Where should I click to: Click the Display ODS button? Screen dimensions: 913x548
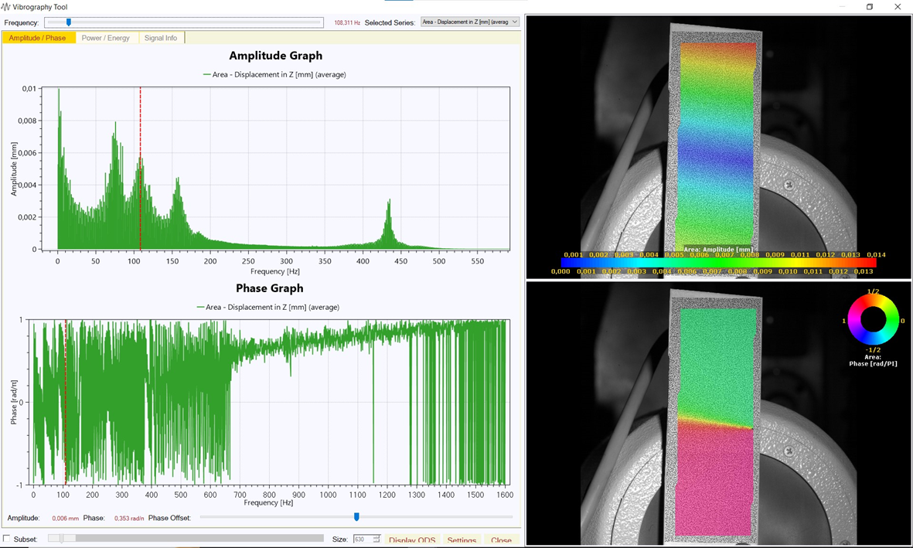point(411,540)
